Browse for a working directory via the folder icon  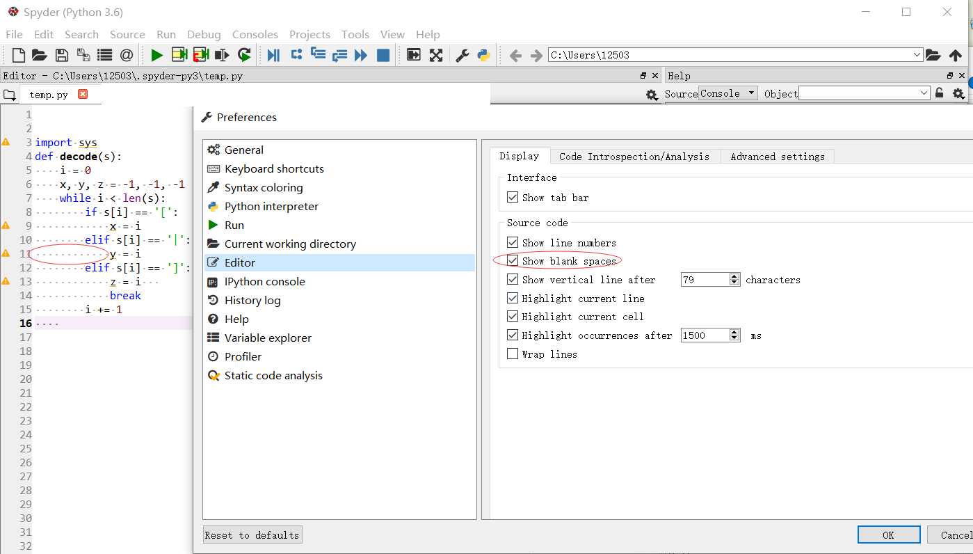933,55
